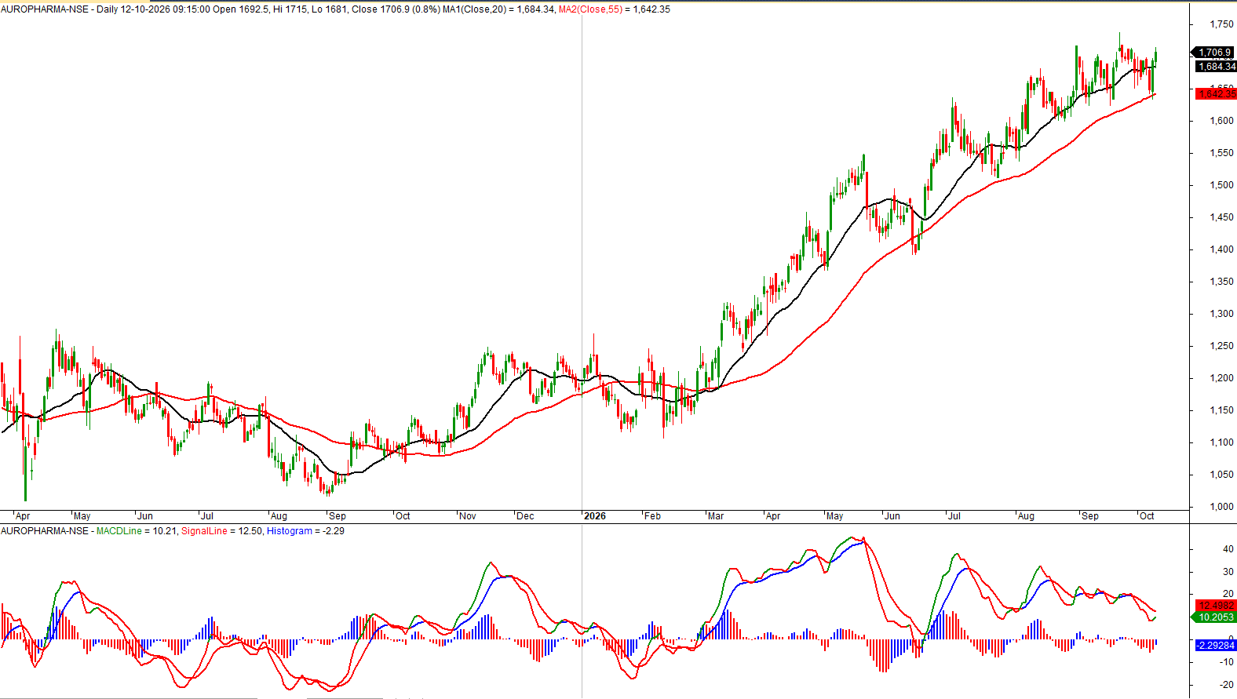Click the 1,400 price axis label
The image size is (1237, 699).
1221,249
